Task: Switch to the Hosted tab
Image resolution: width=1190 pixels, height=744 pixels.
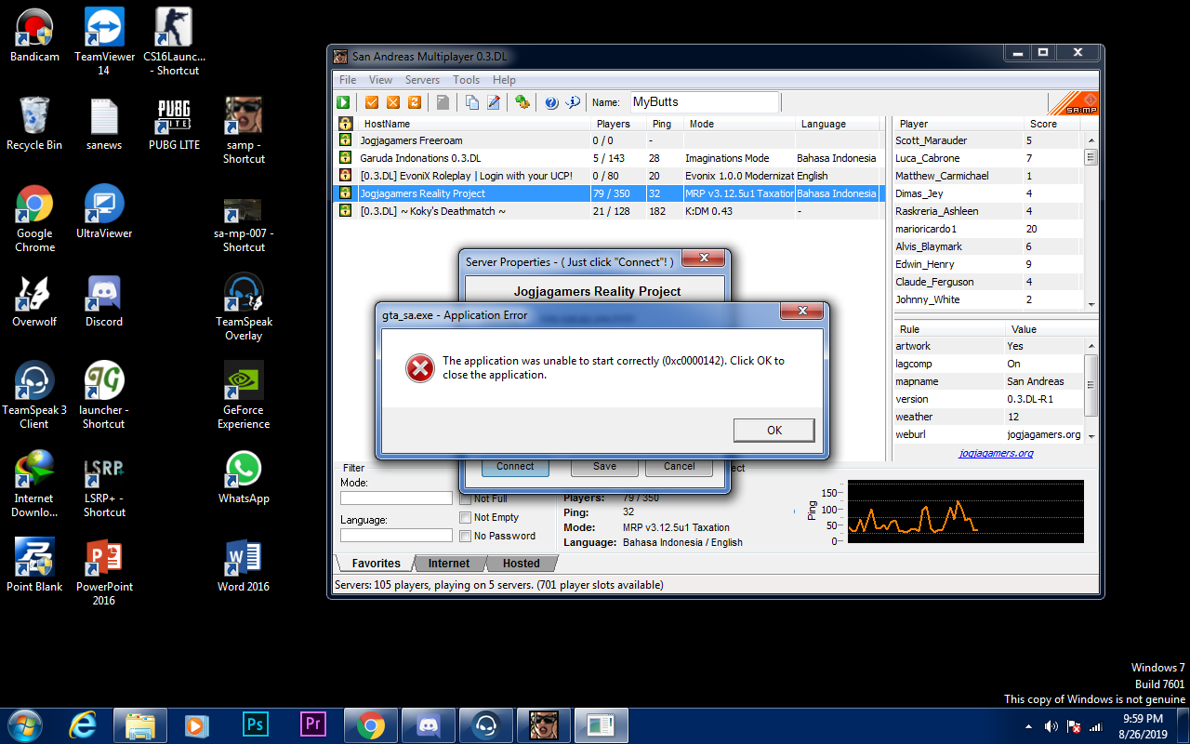Action: (x=522, y=564)
